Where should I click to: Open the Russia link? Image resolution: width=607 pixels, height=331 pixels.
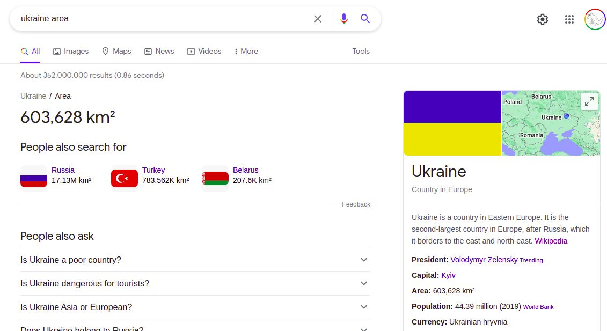63,170
